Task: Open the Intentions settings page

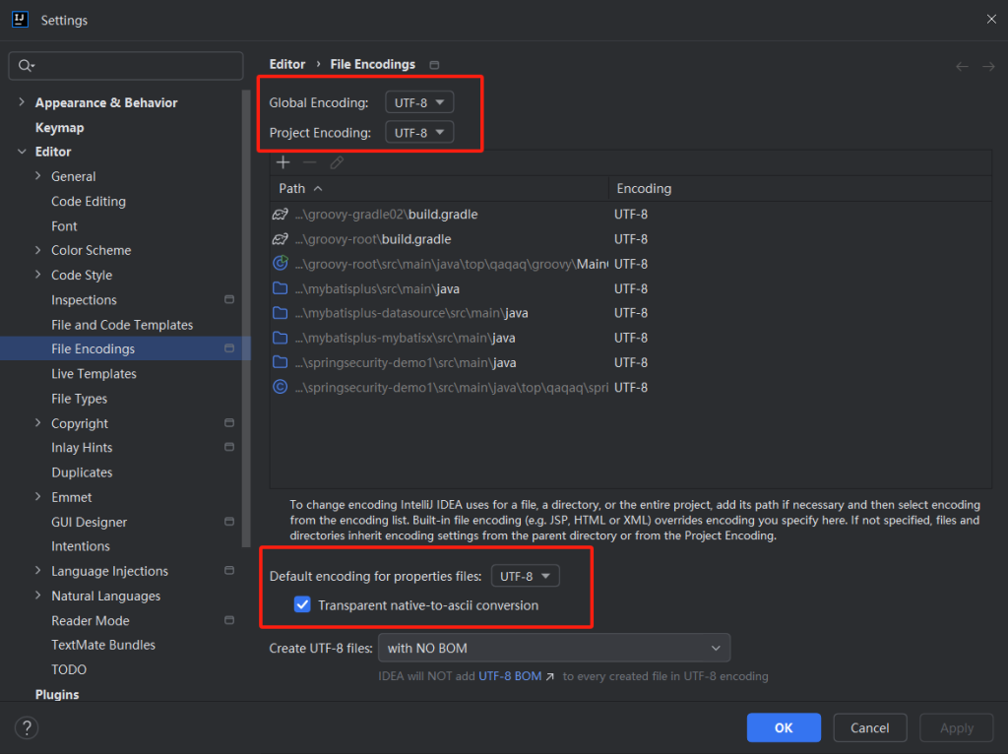Action: [x=81, y=546]
